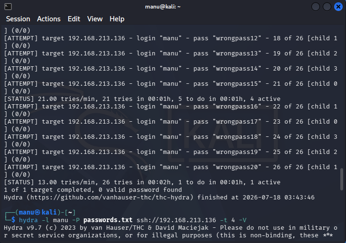Click the "wrongpass18" attempt line
The height and width of the screenshot is (243, 346).
click(171, 137)
